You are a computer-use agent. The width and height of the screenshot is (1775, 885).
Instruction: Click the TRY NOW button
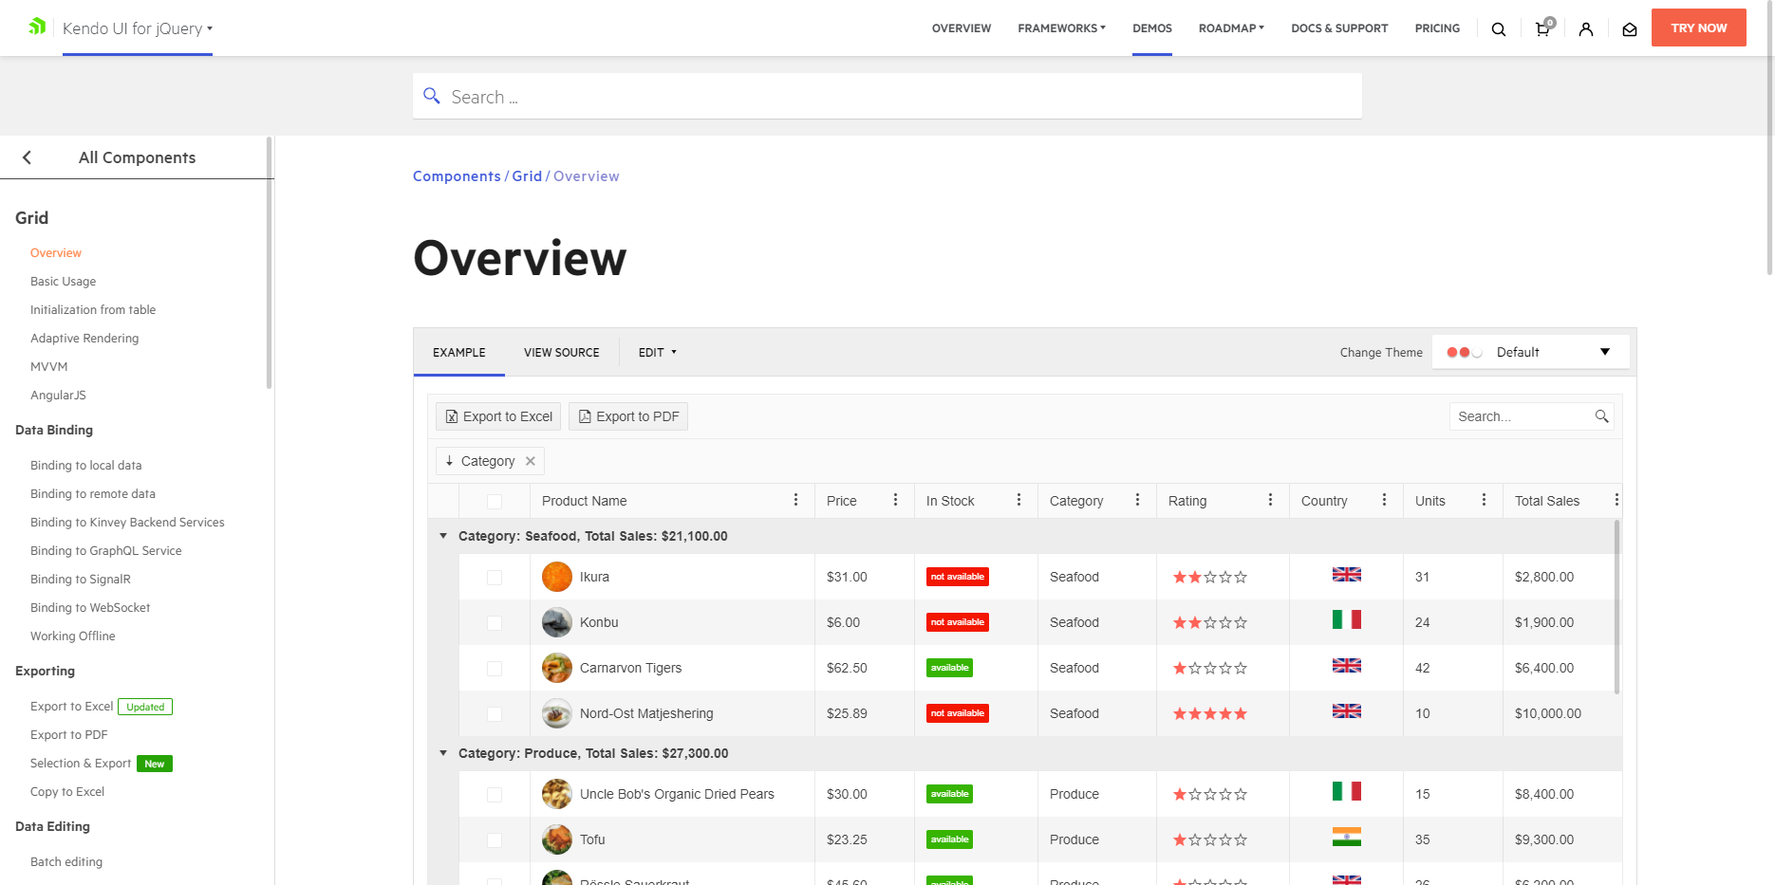tap(1699, 28)
